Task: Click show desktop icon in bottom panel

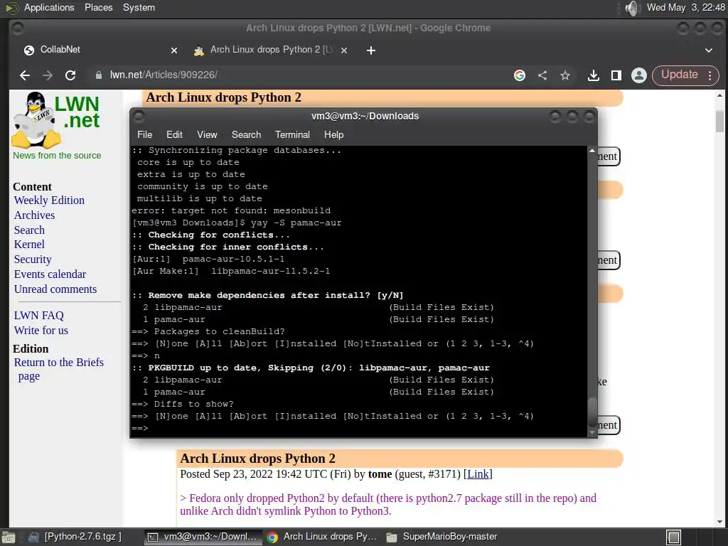Action: [9, 537]
